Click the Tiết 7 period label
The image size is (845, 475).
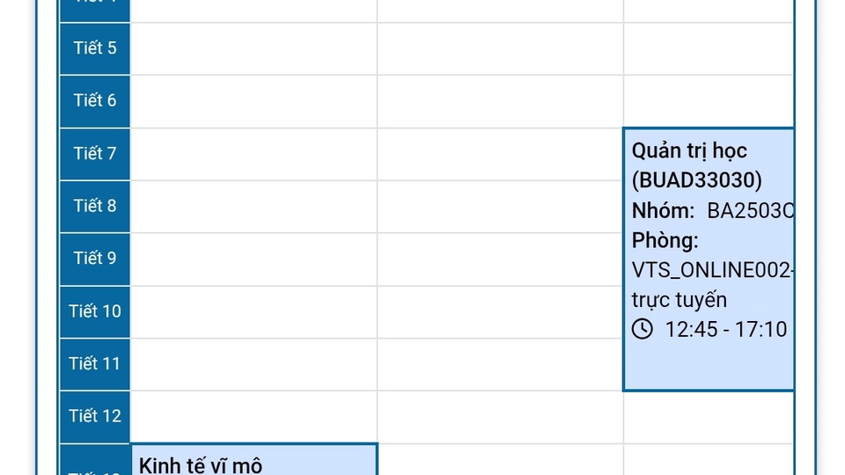tap(95, 153)
